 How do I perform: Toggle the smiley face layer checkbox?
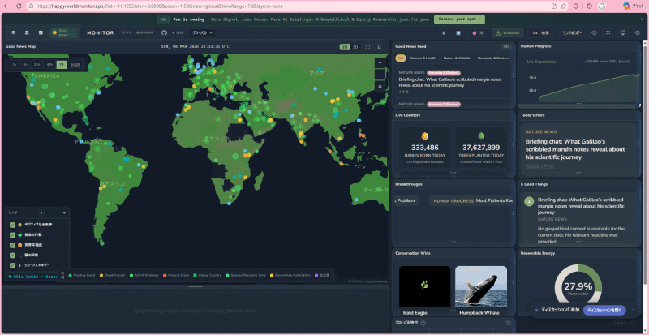[x=12, y=245]
